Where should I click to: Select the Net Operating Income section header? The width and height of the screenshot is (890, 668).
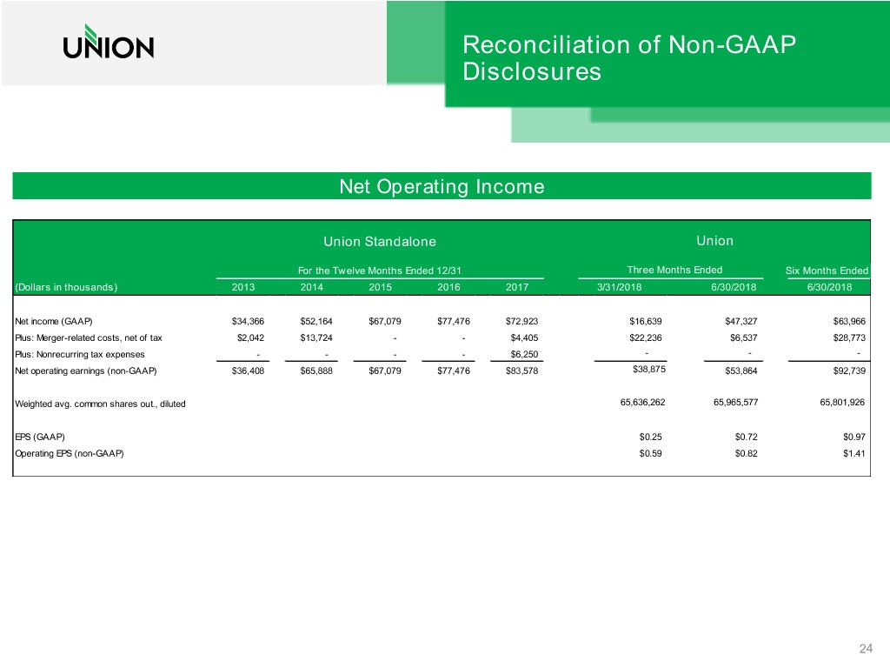(x=442, y=186)
